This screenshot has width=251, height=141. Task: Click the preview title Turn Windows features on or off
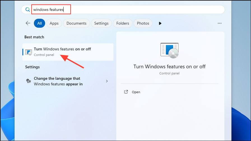(x=169, y=67)
